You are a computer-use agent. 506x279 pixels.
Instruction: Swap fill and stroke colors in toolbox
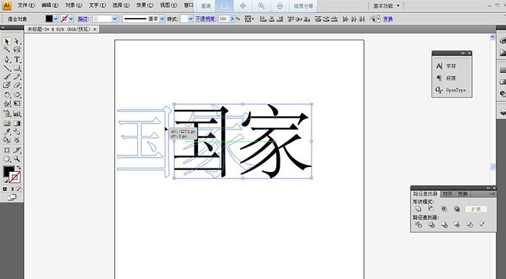tap(18, 168)
